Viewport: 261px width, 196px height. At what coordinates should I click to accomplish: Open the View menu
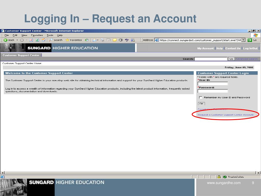pyautogui.click(x=24, y=35)
